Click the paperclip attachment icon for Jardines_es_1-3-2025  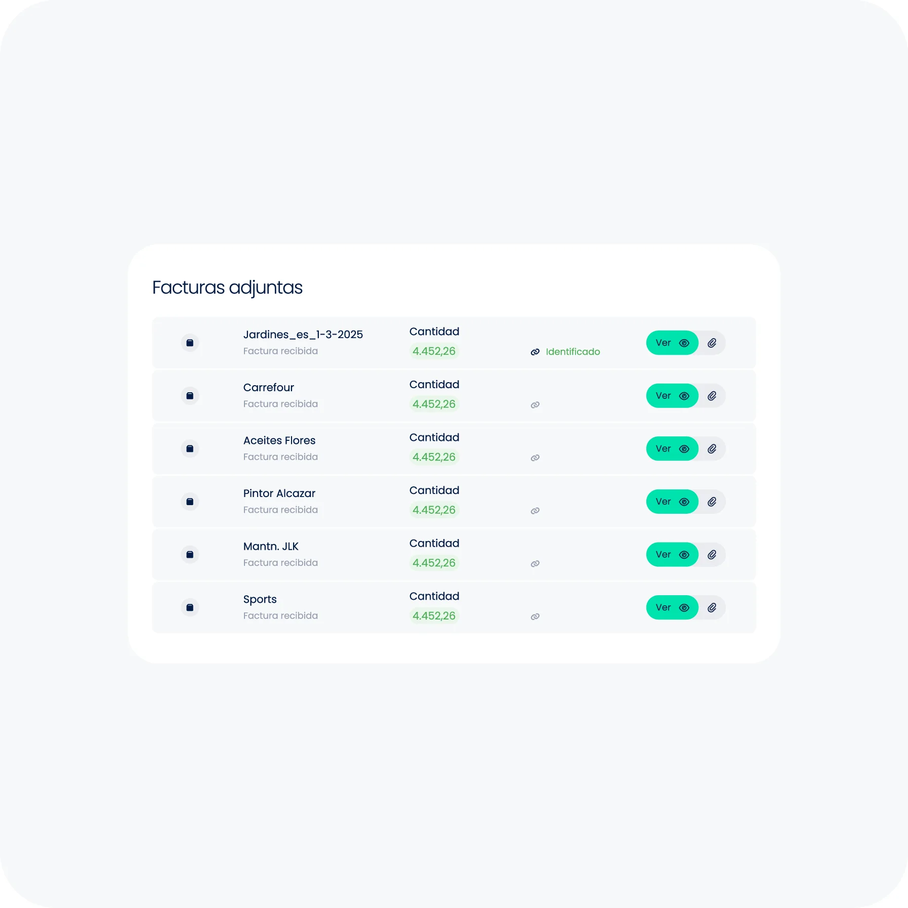coord(712,343)
